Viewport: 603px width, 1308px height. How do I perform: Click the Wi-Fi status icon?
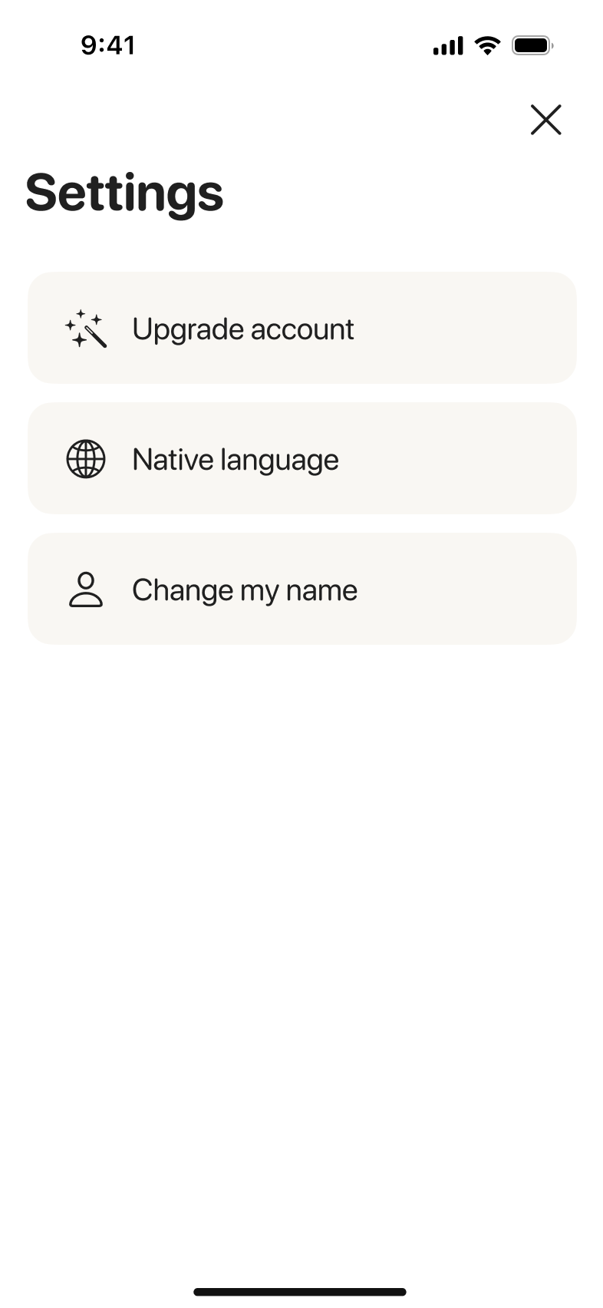click(x=486, y=45)
